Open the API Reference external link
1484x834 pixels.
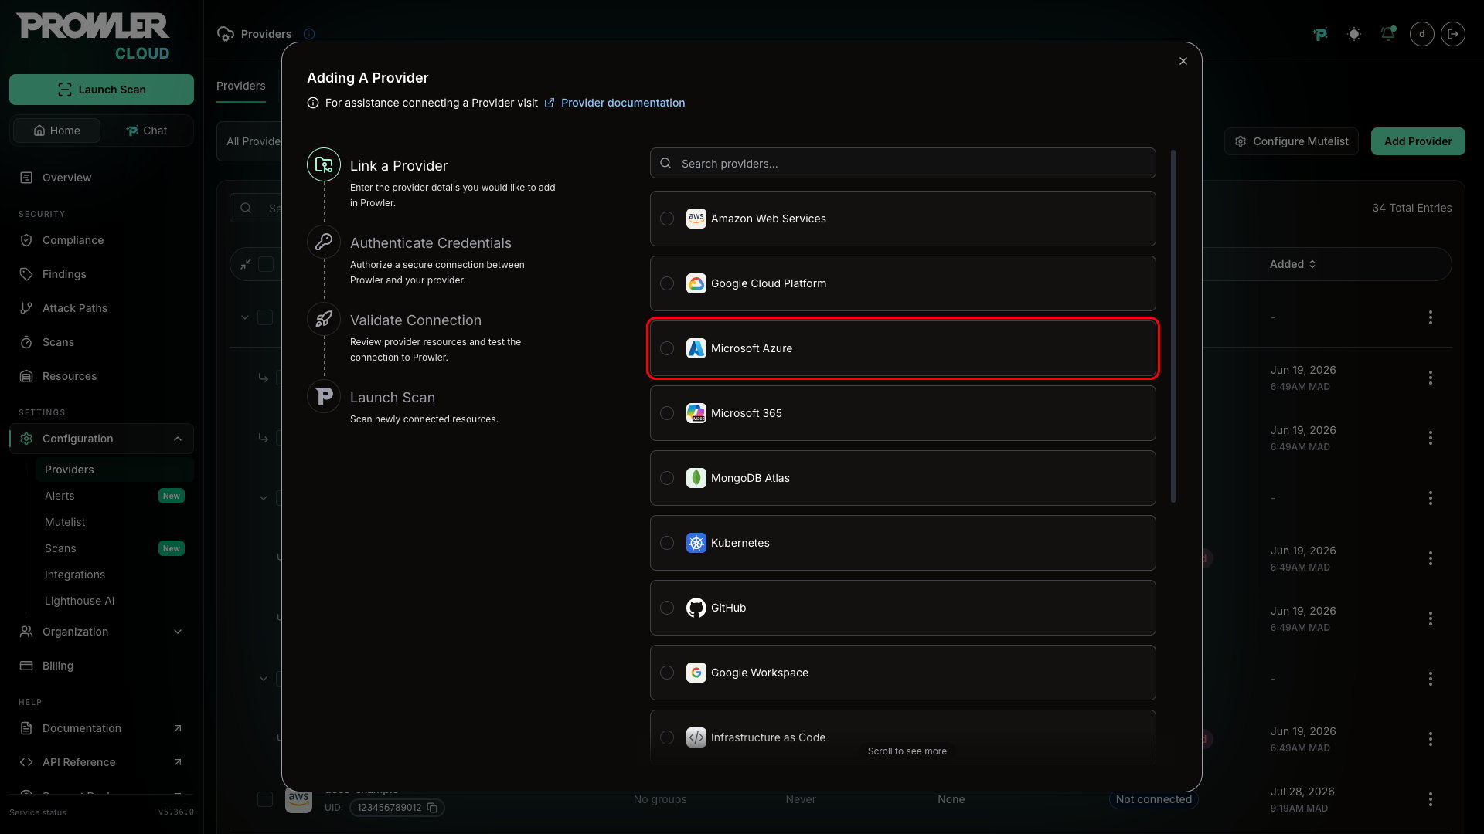point(101,762)
